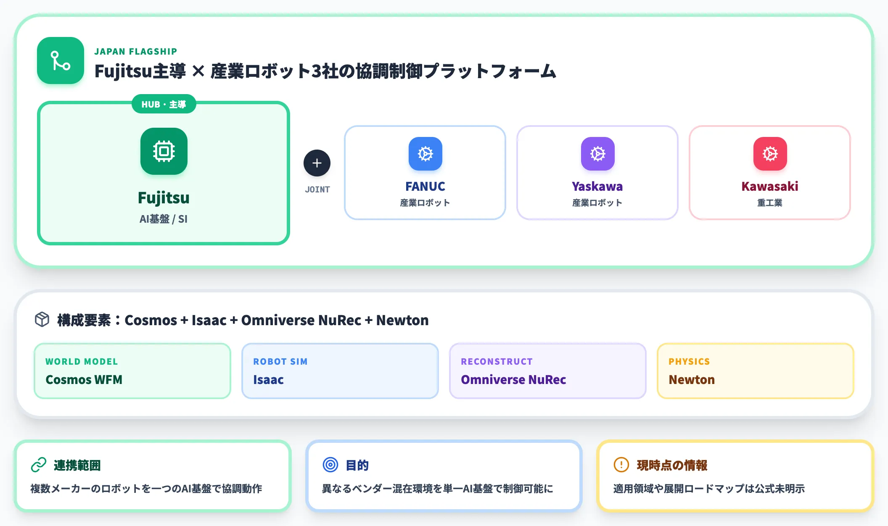Click the Fujitsu name in hub card
The height and width of the screenshot is (526, 888).
164,197
